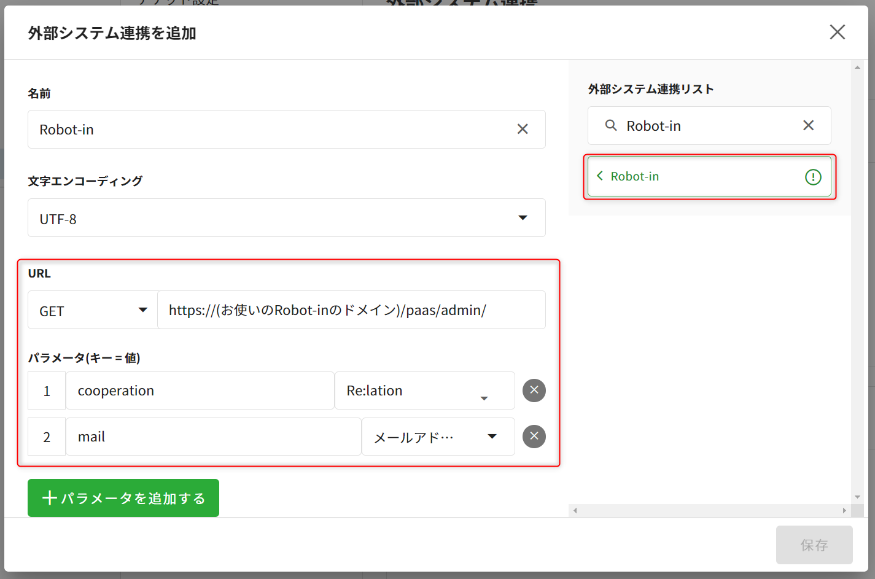Clear the Robot-in search box text

[x=808, y=125]
